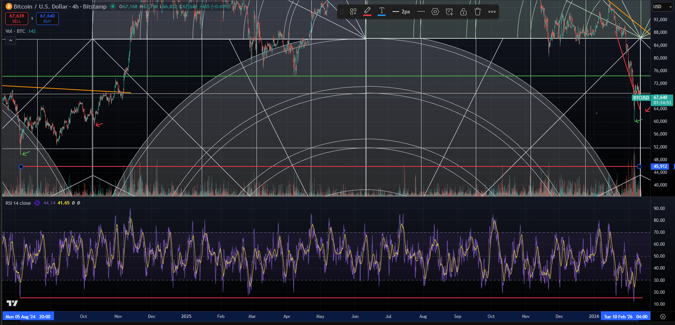
Task: Collapse the indicator legend chevron
Action: click(10, 40)
